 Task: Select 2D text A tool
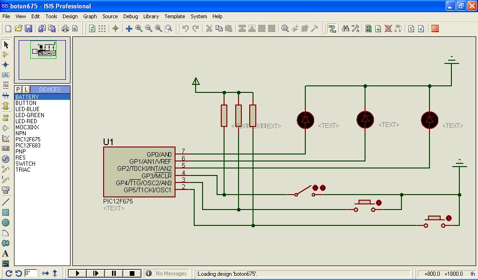pyautogui.click(x=6, y=253)
